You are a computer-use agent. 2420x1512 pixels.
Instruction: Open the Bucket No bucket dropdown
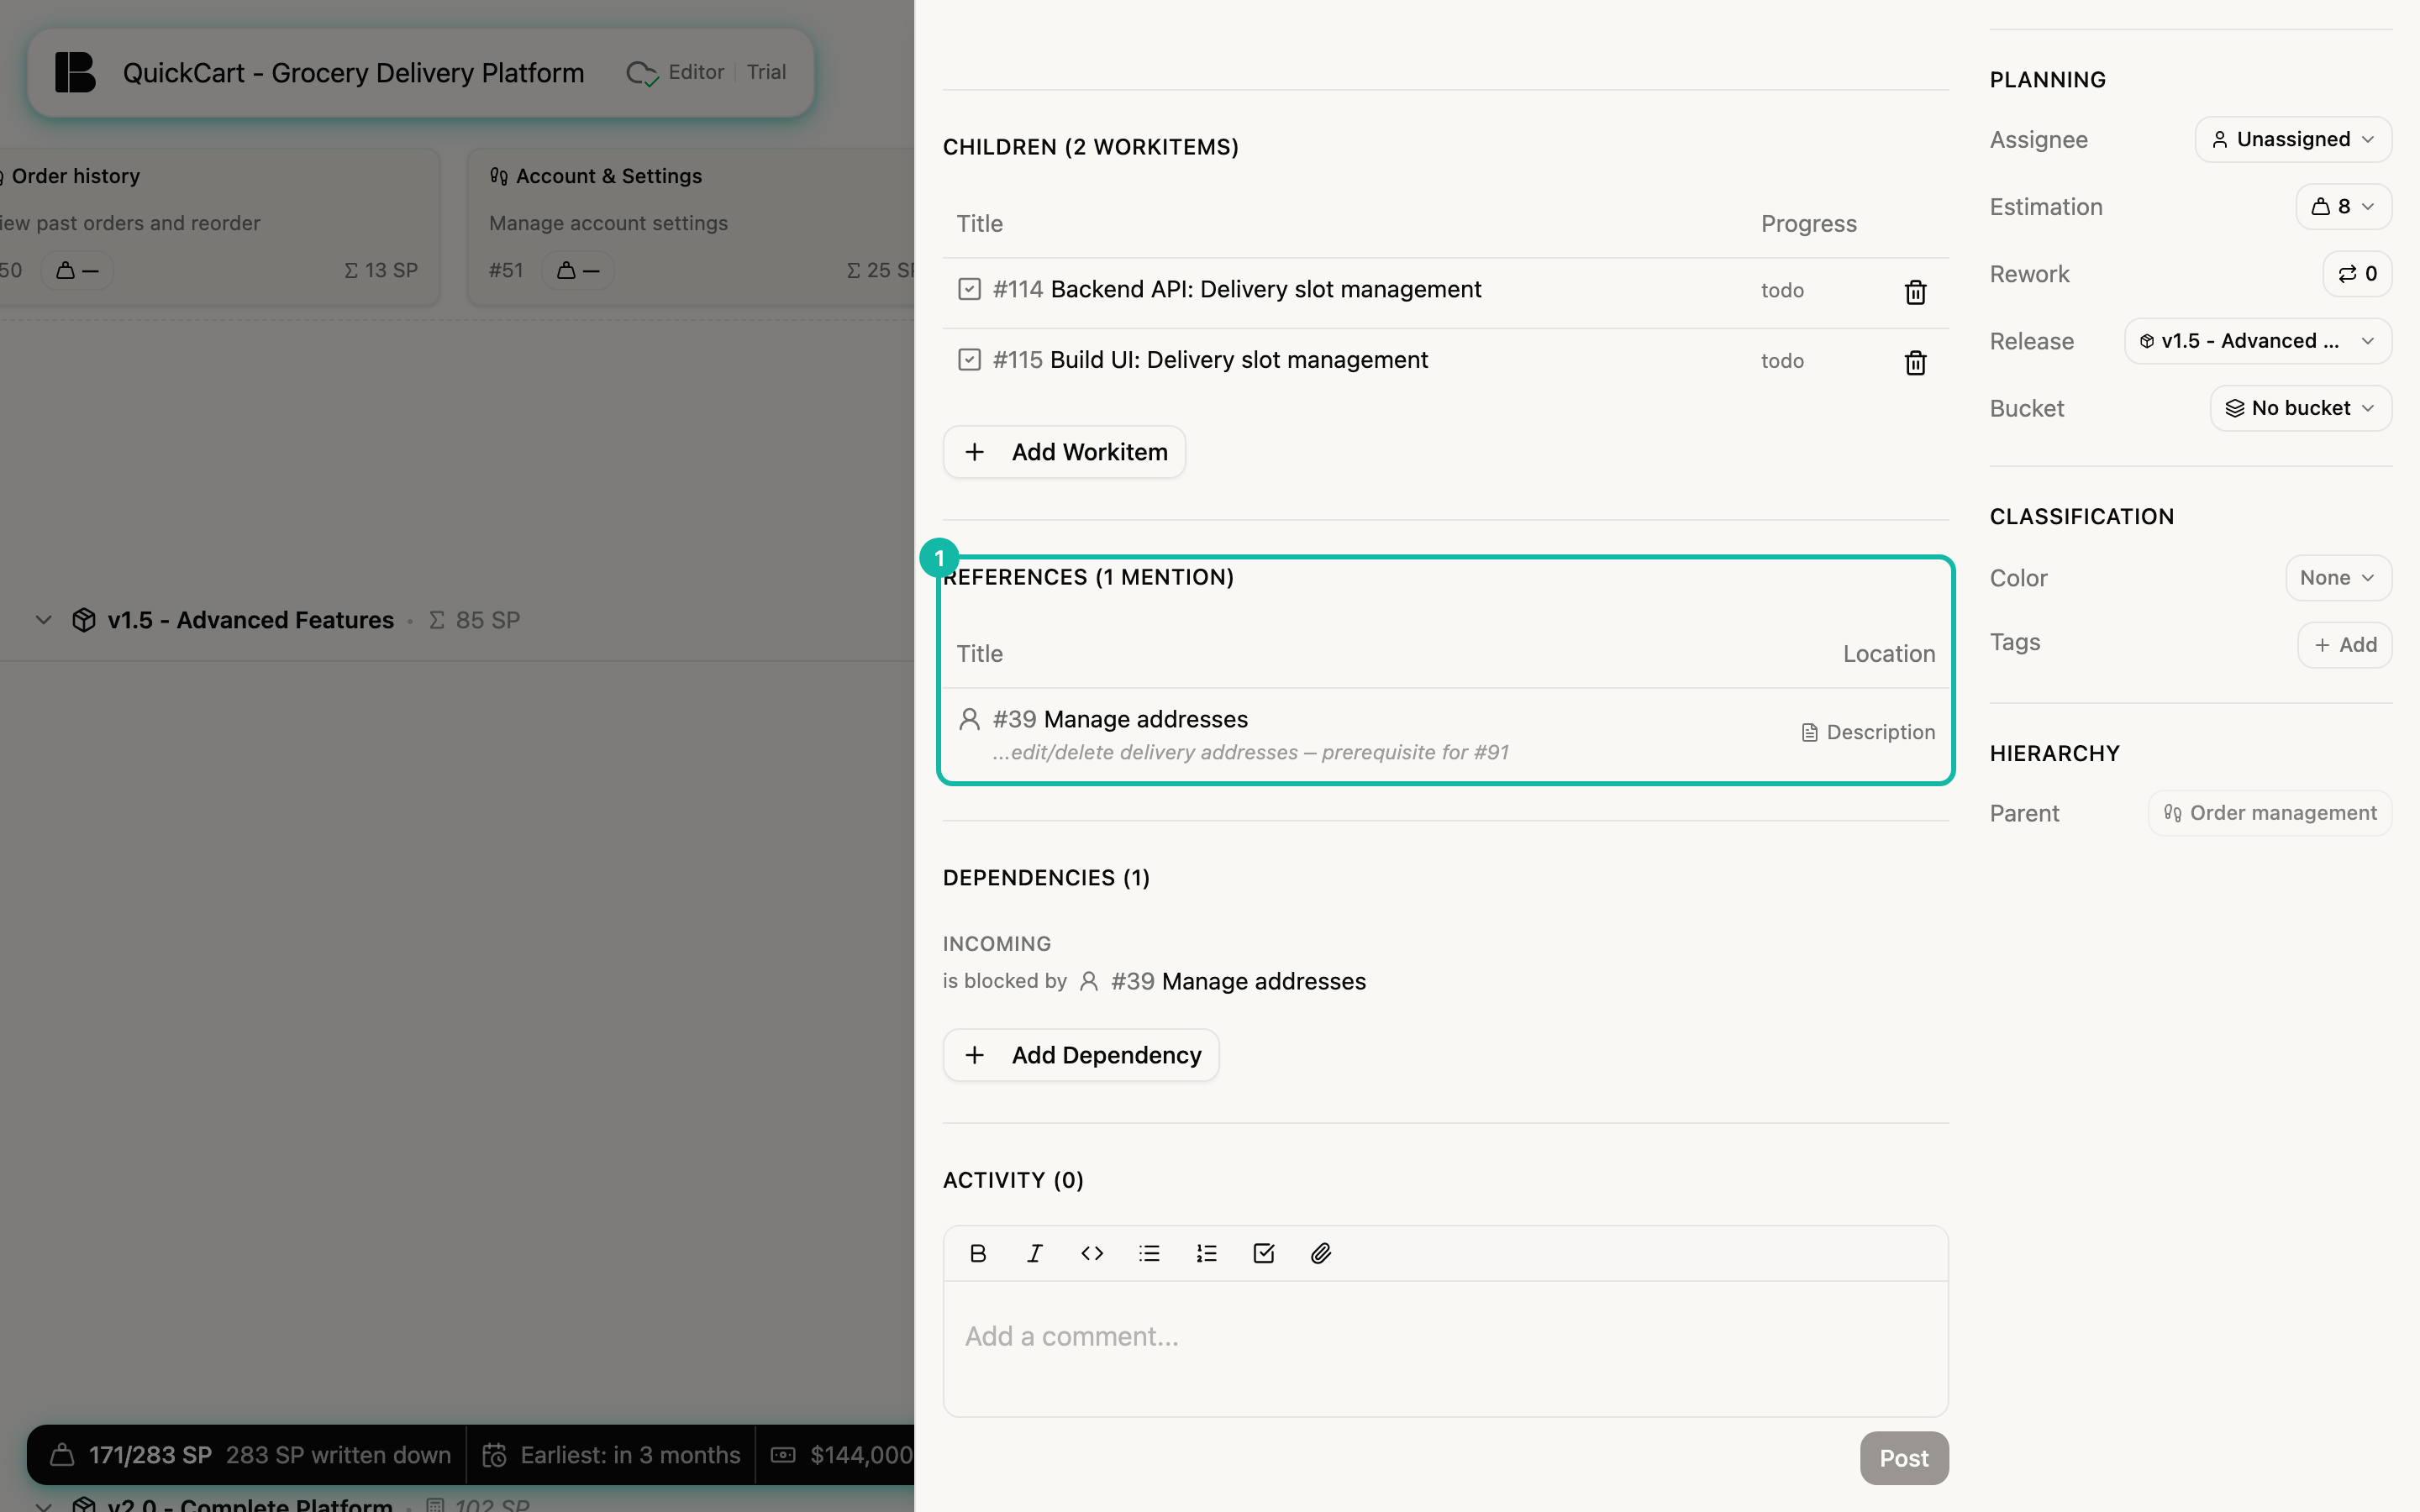2300,408
